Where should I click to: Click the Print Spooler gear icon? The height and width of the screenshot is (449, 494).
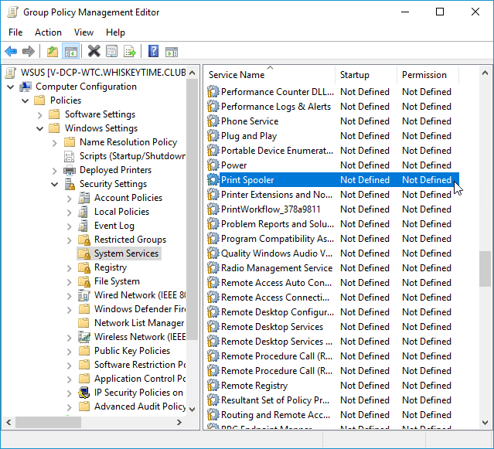213,180
